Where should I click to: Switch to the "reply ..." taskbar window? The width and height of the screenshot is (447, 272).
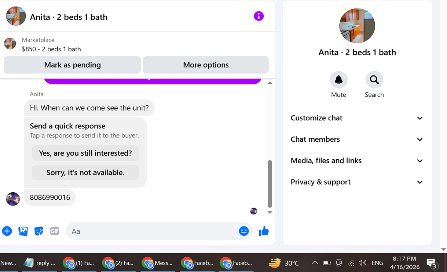pos(40,263)
